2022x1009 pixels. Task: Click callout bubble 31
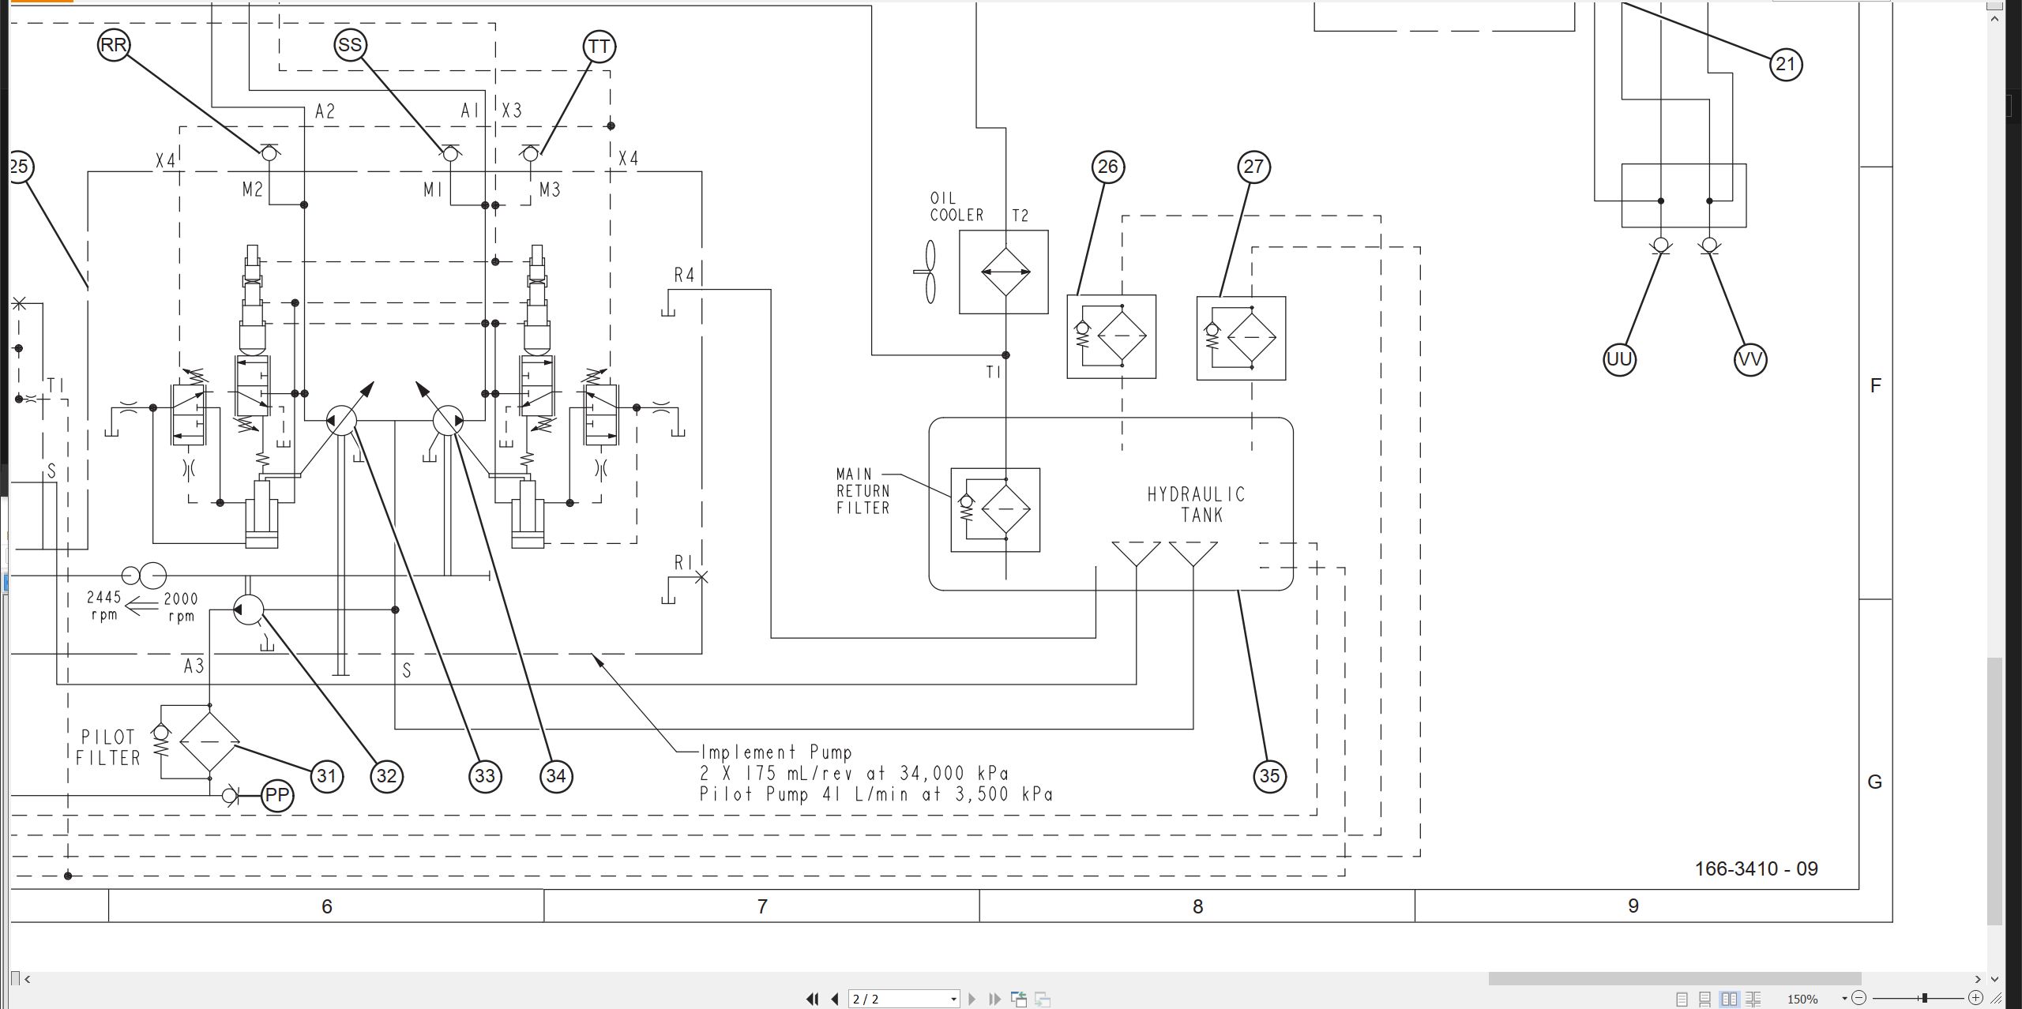326,776
